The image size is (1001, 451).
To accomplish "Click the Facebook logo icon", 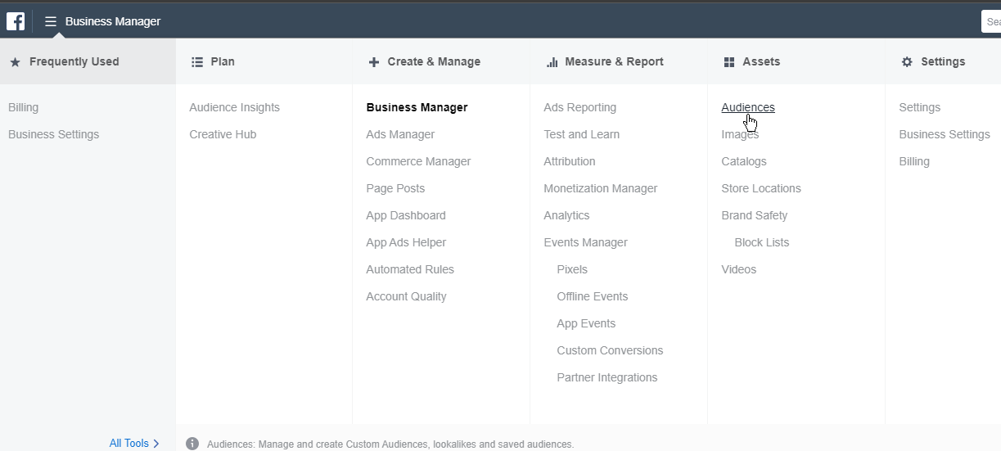I will 16,21.
